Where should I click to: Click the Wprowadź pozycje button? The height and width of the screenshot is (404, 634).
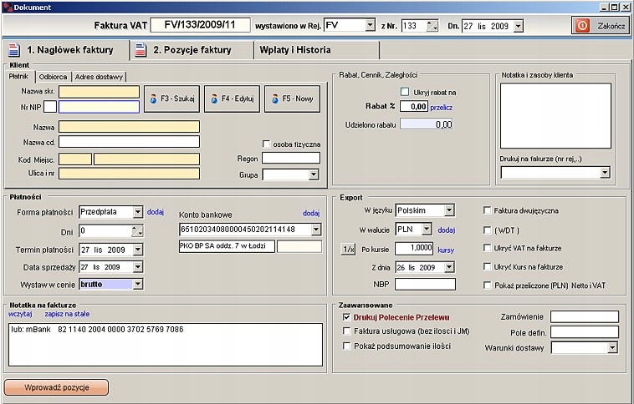pos(56,387)
